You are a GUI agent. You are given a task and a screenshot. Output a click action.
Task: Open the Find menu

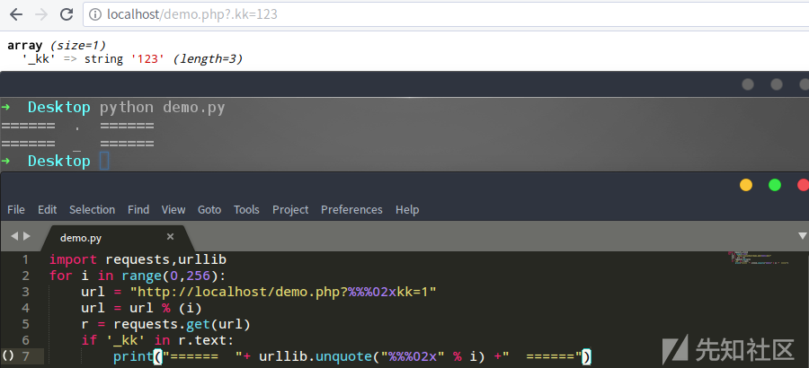138,209
